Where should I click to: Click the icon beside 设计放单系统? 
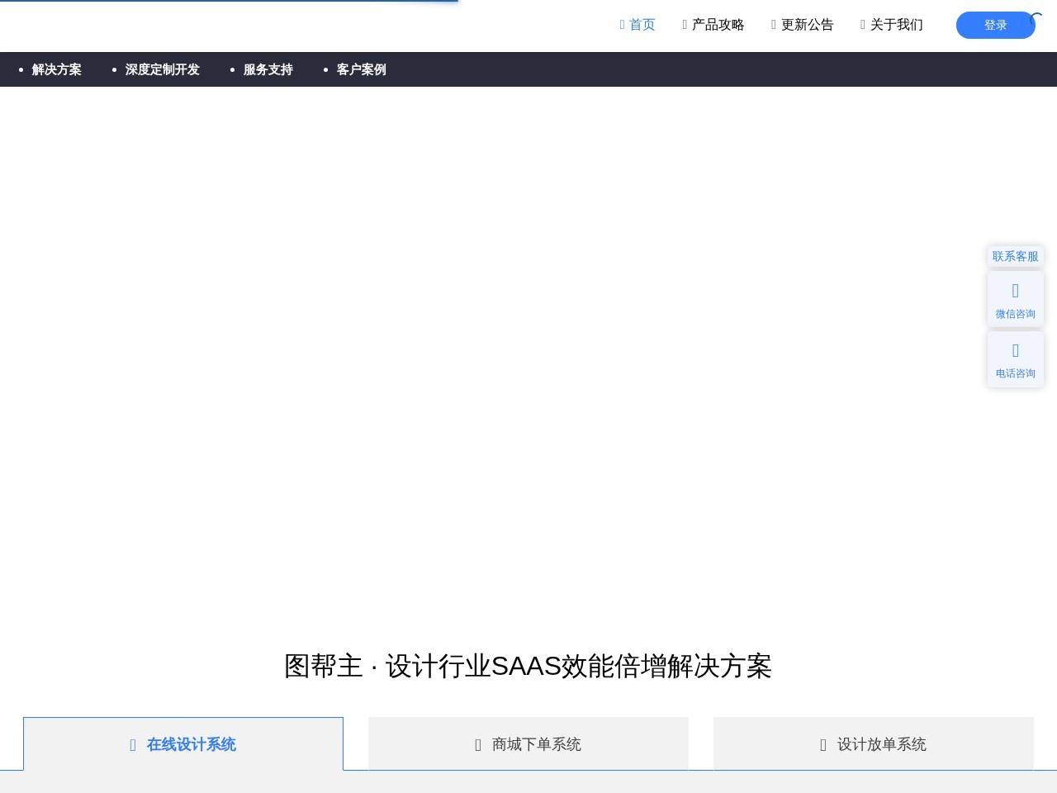[823, 745]
